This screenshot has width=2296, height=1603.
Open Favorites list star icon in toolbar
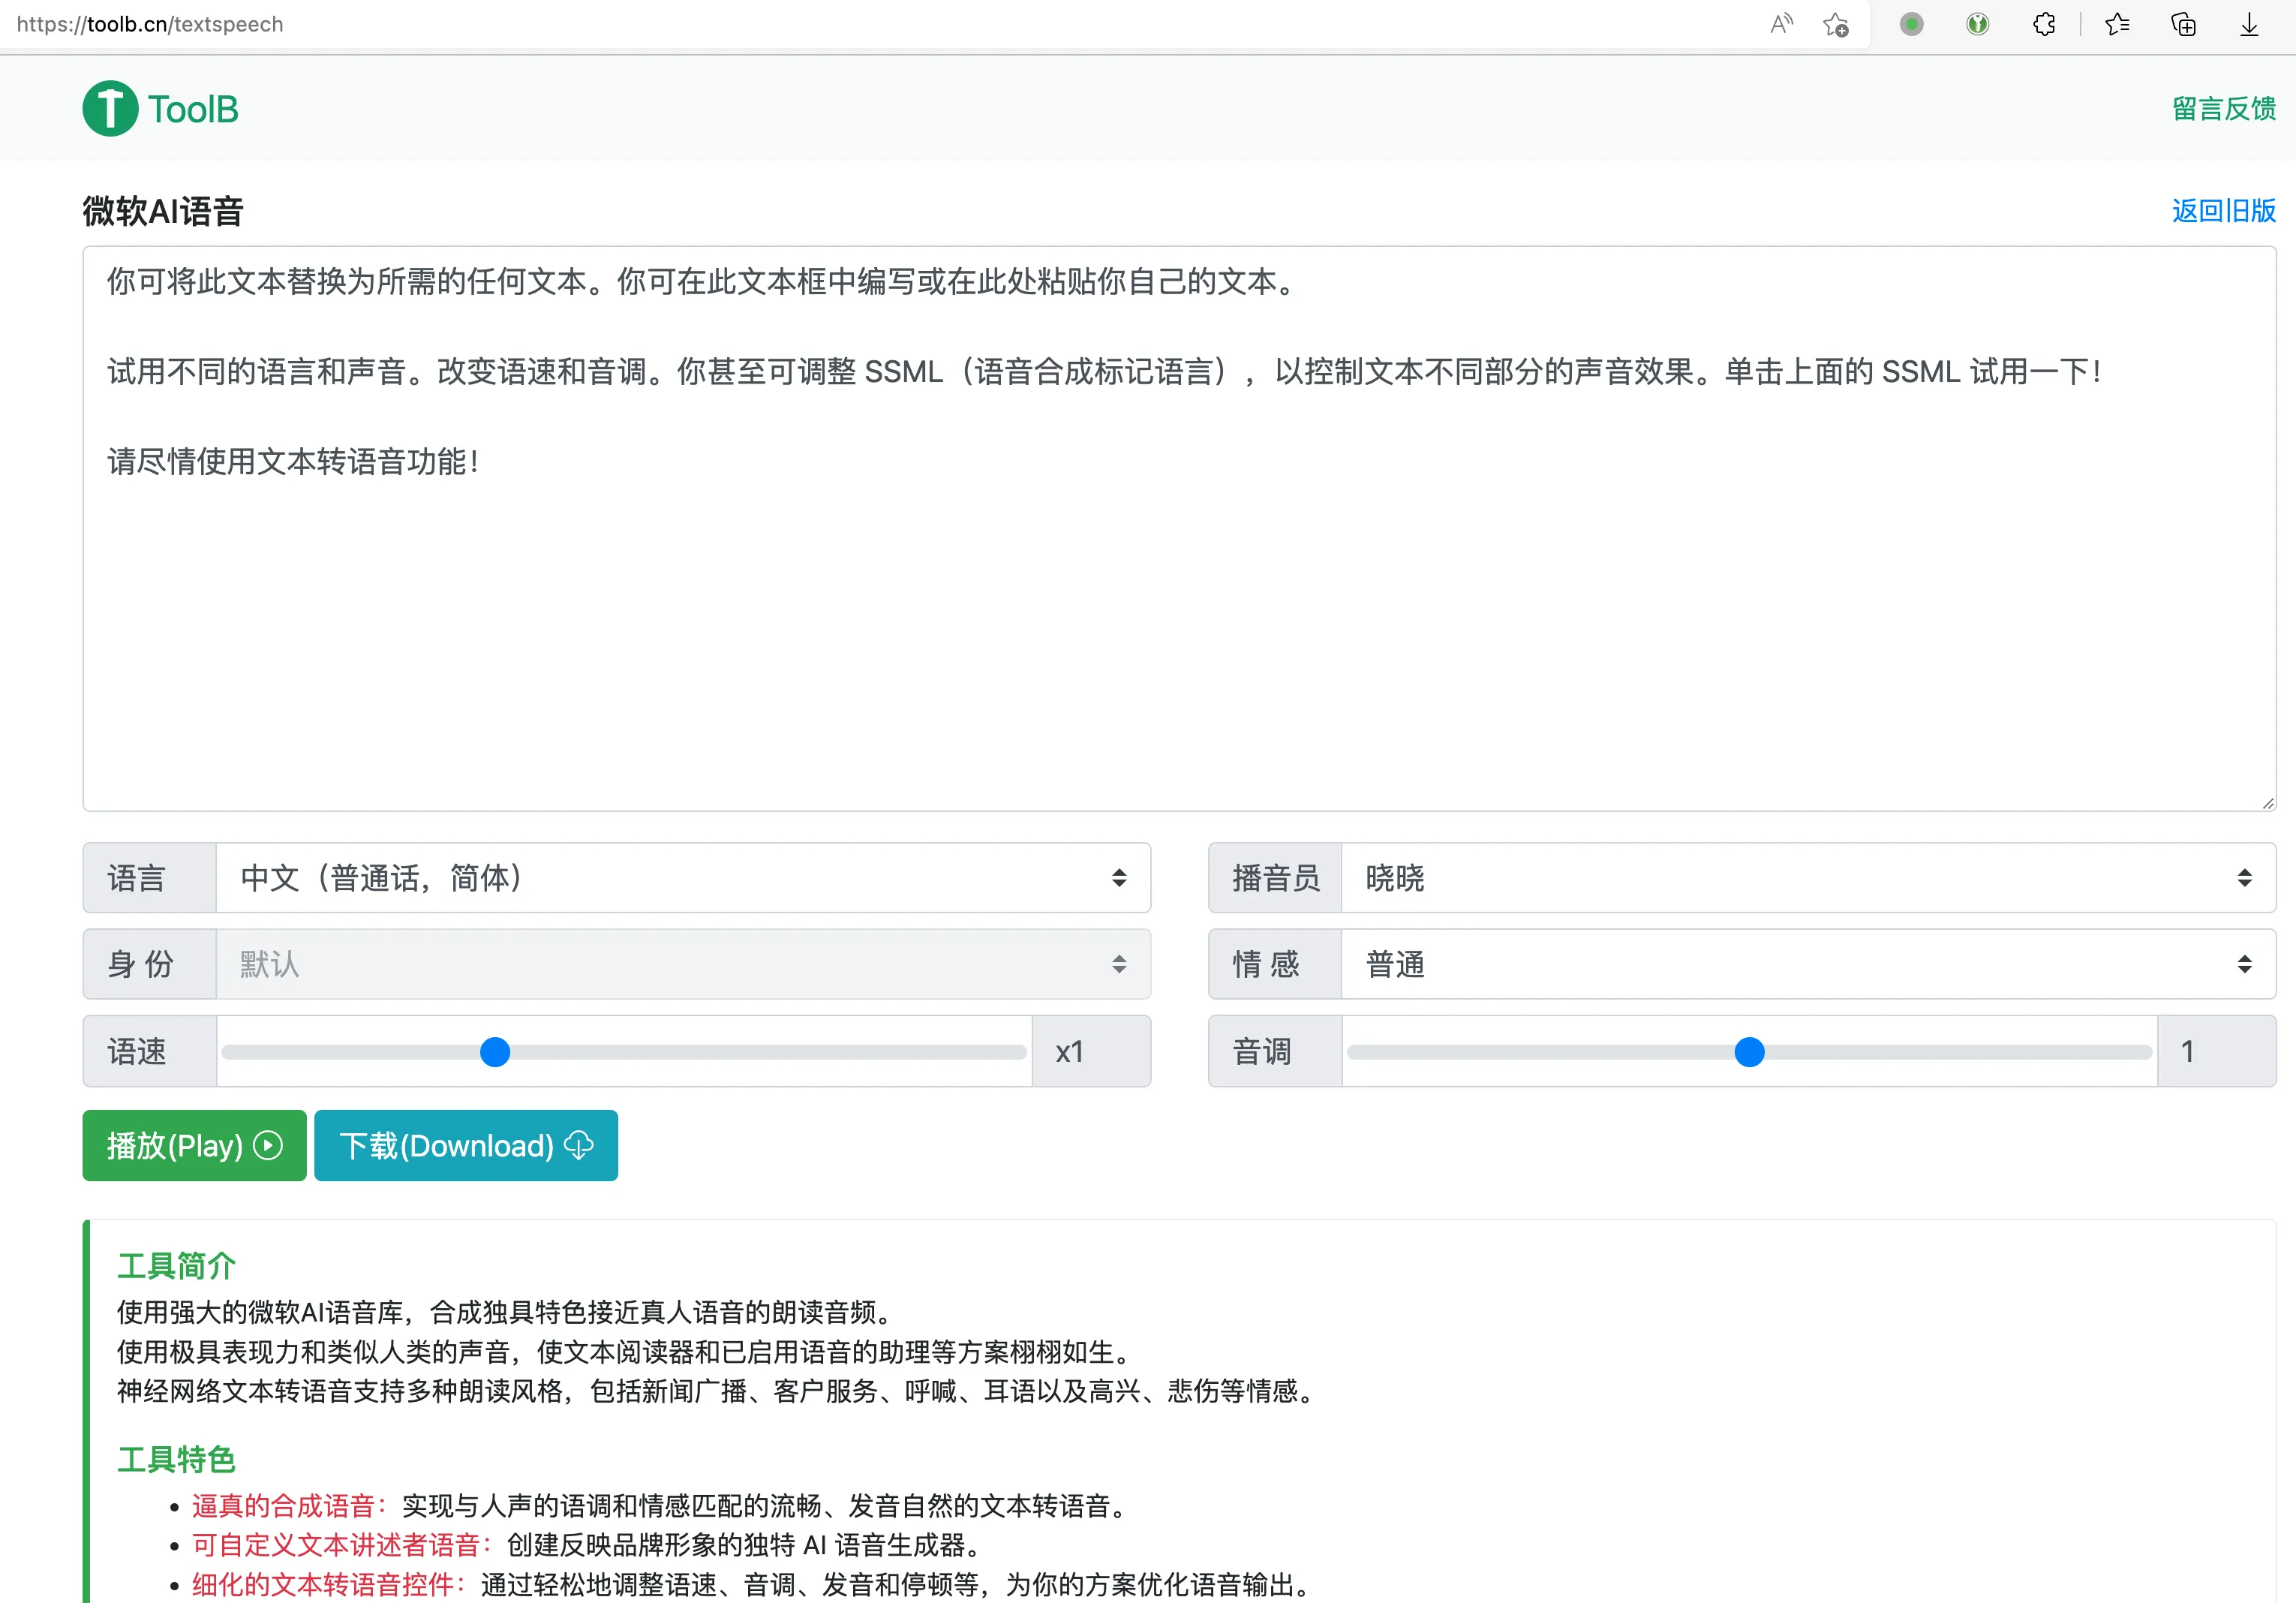(2117, 24)
